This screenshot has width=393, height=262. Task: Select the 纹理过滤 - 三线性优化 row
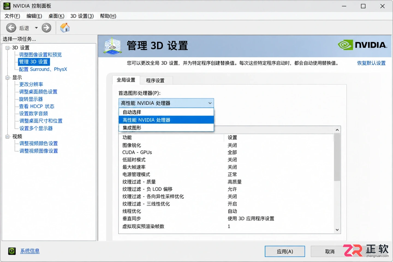point(226,204)
